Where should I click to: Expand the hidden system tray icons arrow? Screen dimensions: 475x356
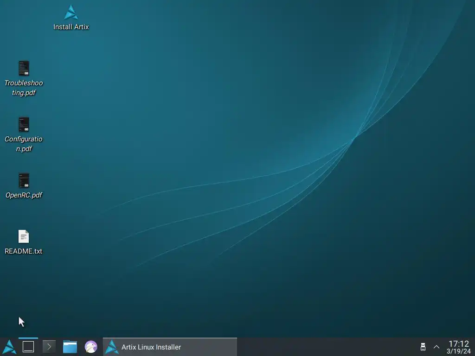(x=436, y=347)
